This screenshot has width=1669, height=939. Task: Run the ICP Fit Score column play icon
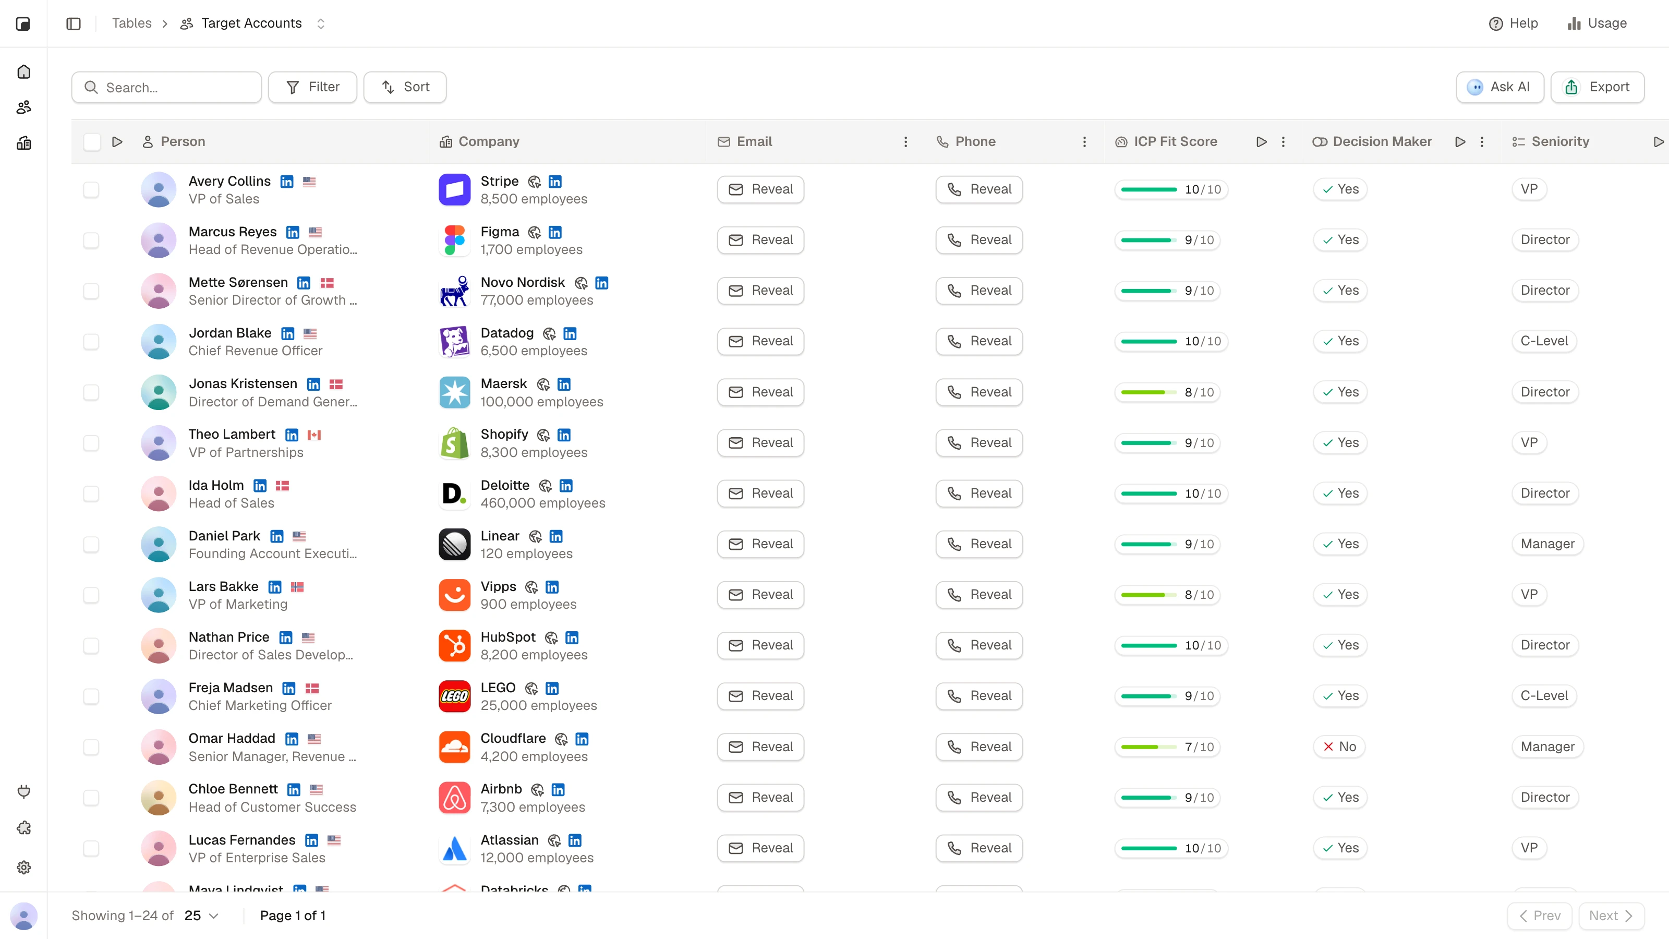tap(1261, 142)
